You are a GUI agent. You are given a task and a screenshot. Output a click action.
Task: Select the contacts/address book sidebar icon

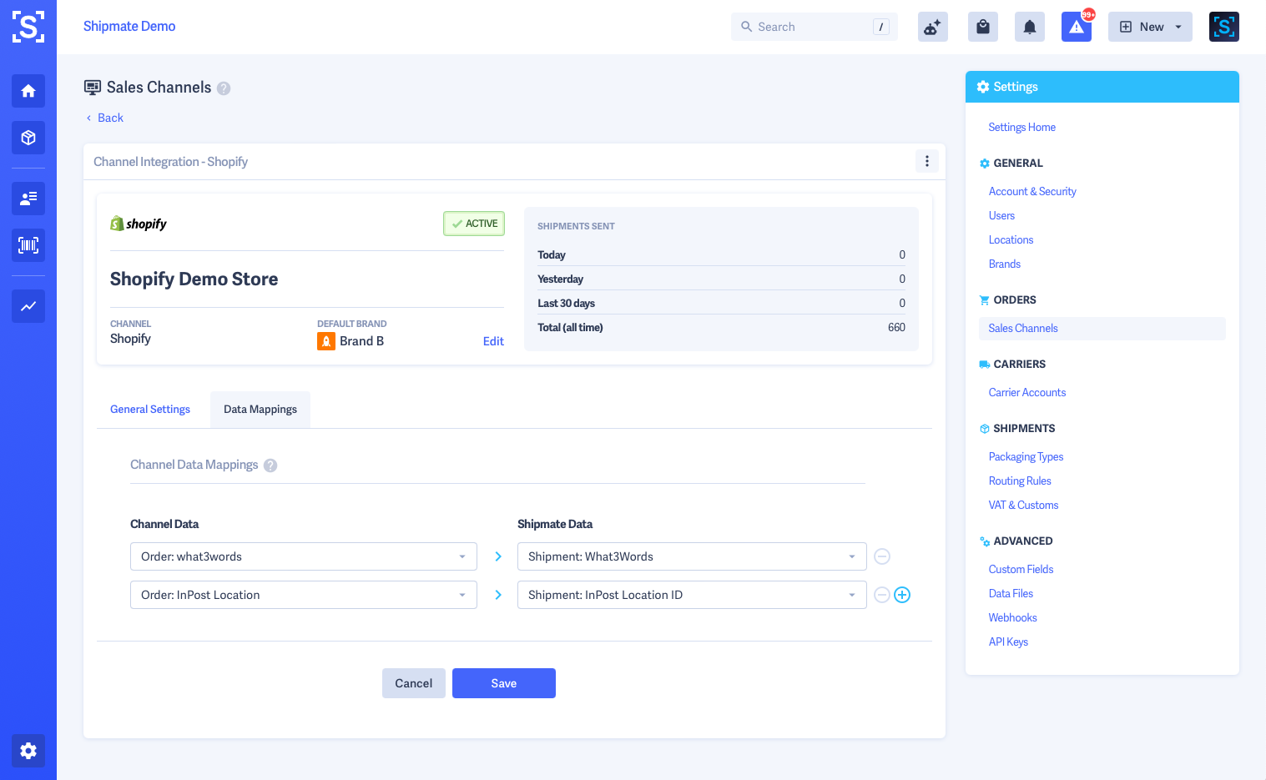click(x=28, y=199)
